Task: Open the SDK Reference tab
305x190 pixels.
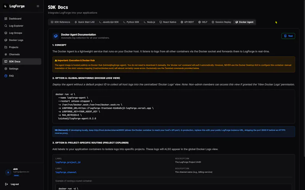Action: coord(61,22)
